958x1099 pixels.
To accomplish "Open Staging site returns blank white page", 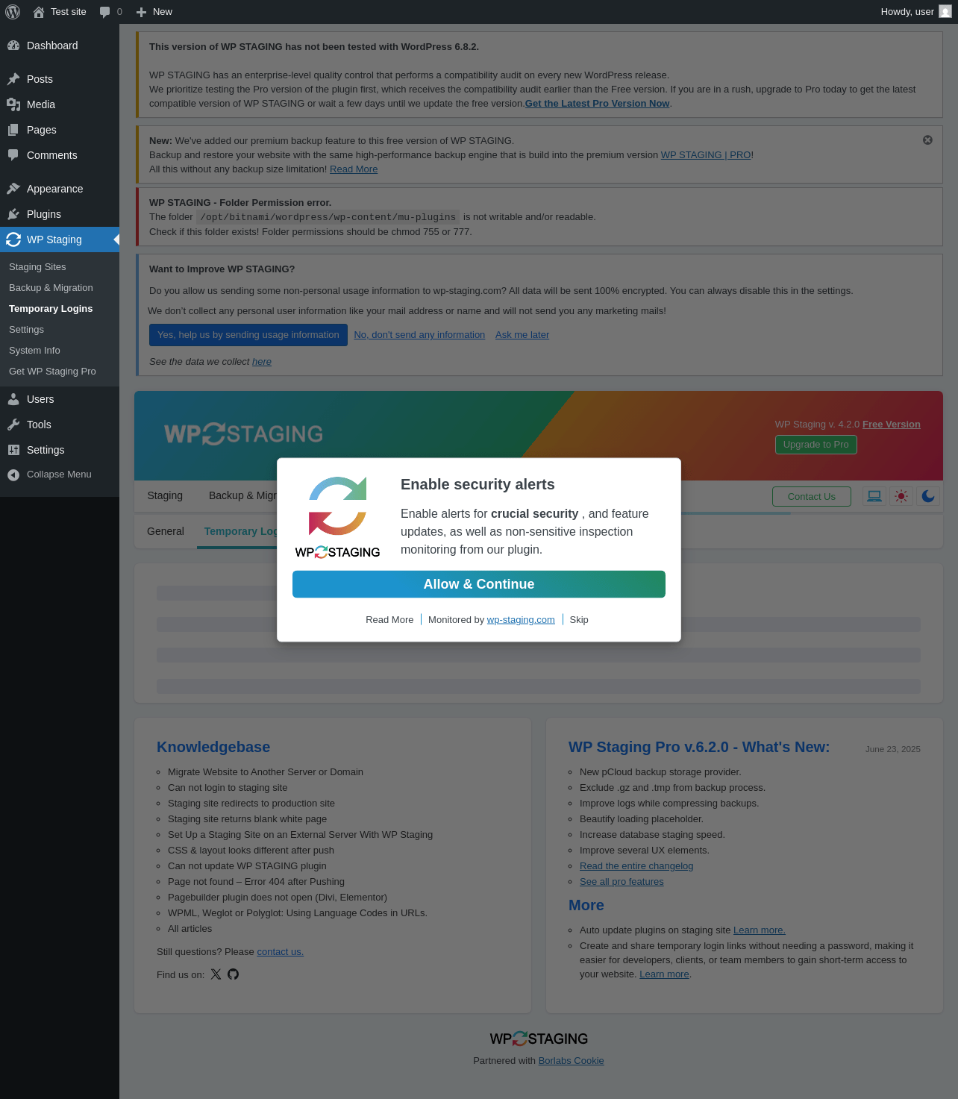I will pyautogui.click(x=247, y=819).
